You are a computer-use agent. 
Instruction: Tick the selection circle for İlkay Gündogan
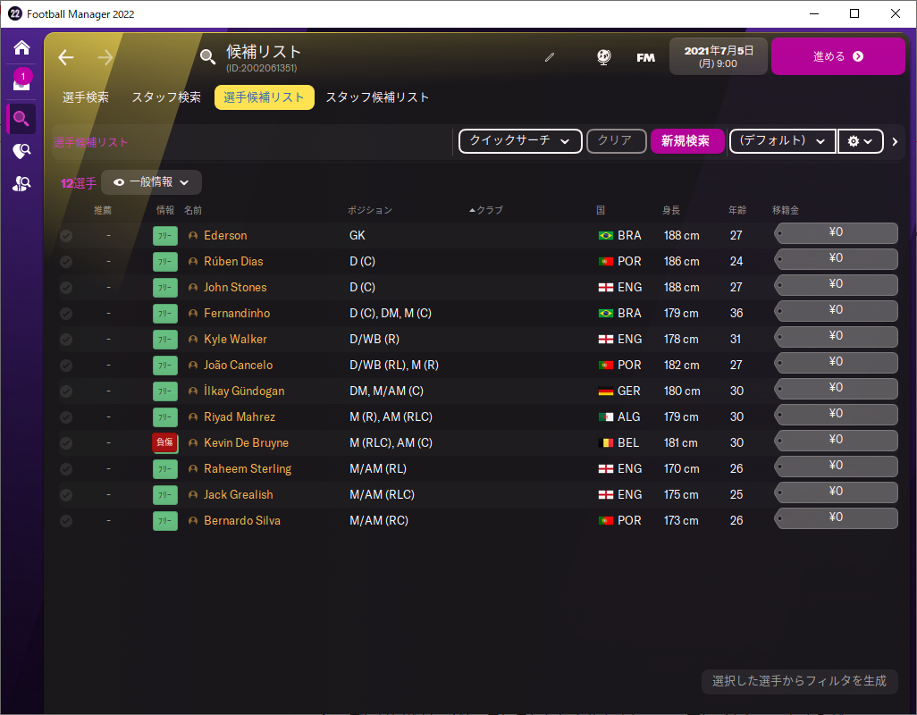click(66, 391)
